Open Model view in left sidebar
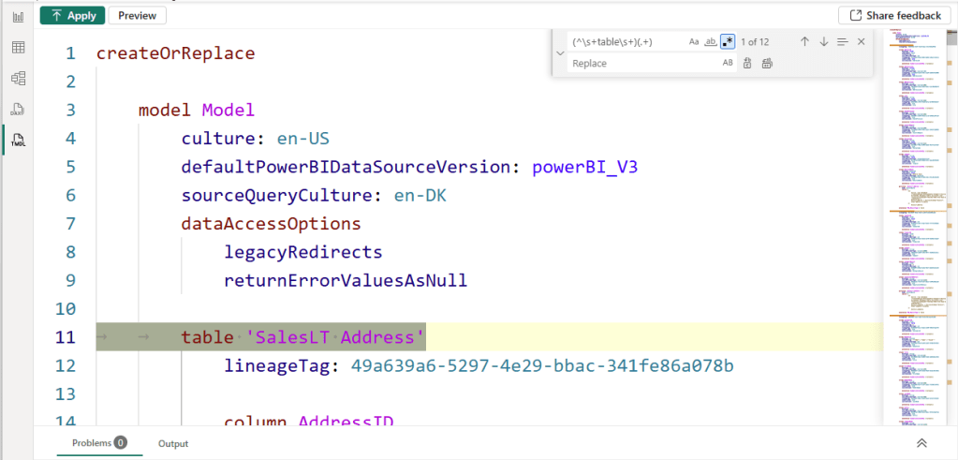The image size is (958, 460). [18, 78]
